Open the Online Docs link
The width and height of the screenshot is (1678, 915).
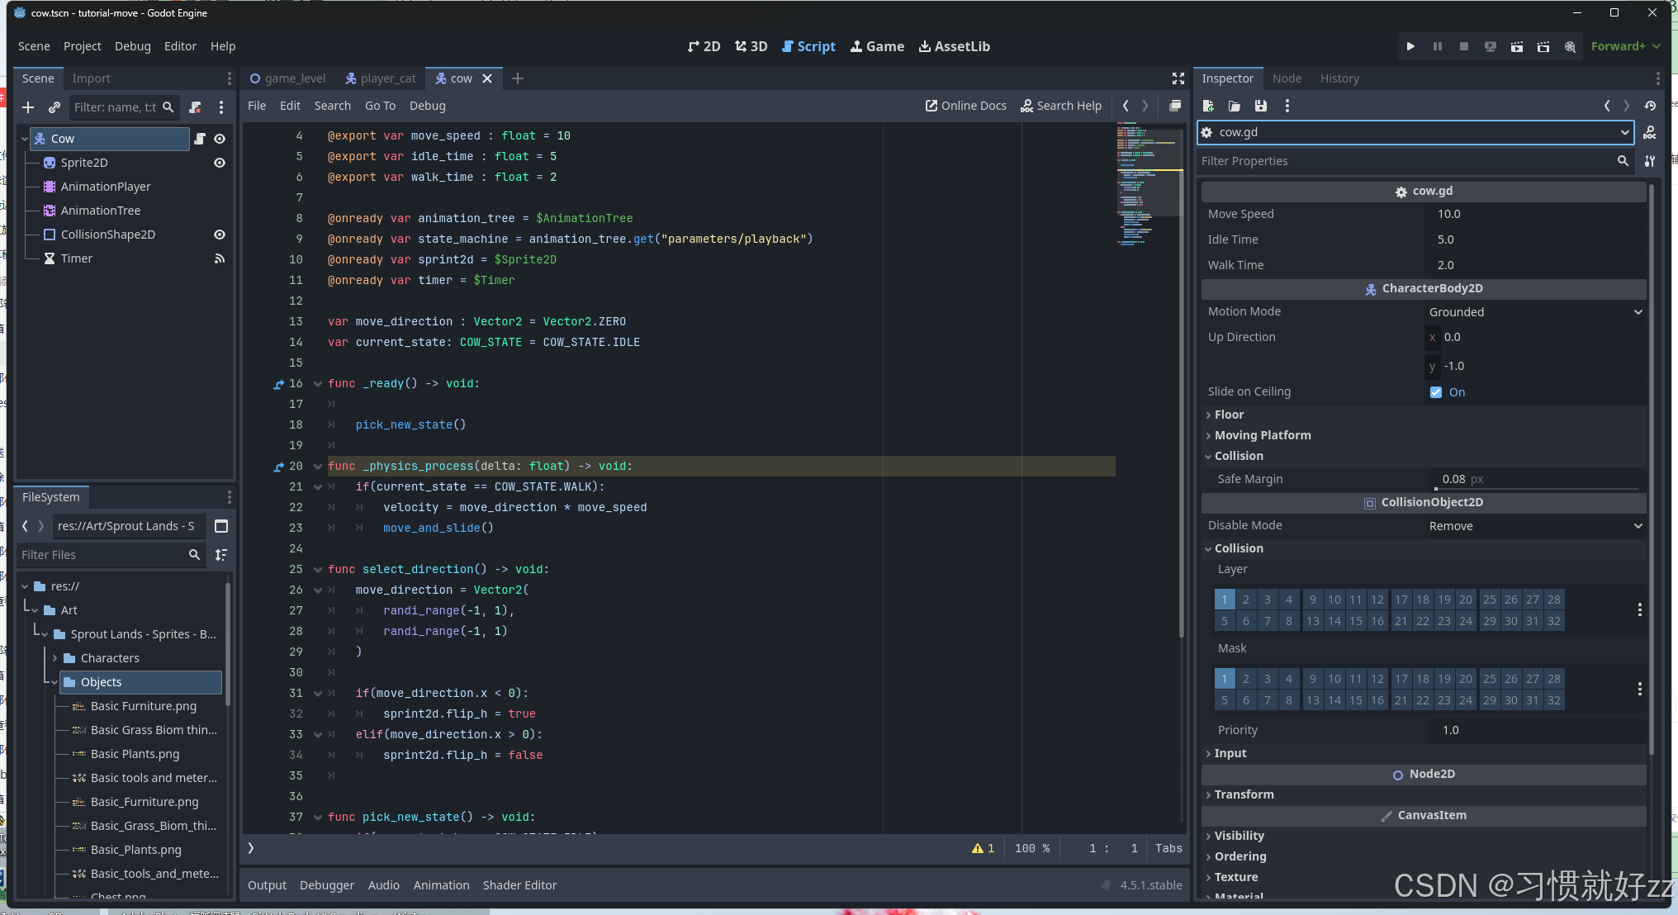click(965, 106)
